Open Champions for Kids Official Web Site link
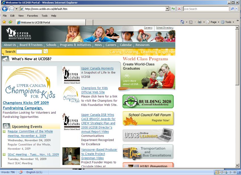This screenshot has width=241, height=175. coord(94,90)
